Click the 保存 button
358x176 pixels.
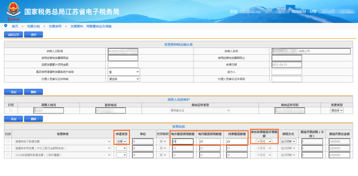coord(33,35)
